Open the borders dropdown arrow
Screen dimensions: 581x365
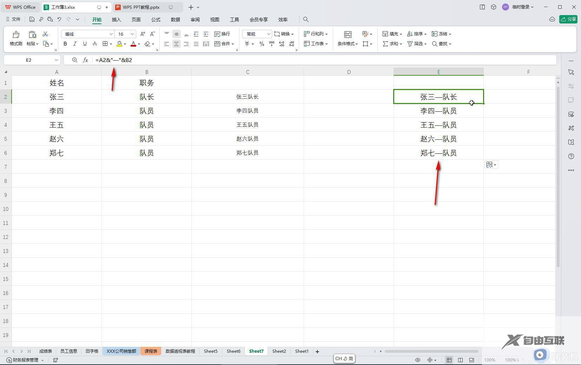[x=111, y=44]
